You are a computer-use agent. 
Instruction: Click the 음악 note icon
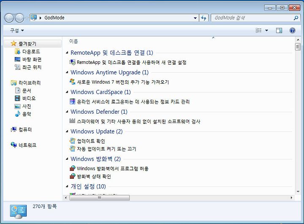pyautogui.click(x=17, y=114)
